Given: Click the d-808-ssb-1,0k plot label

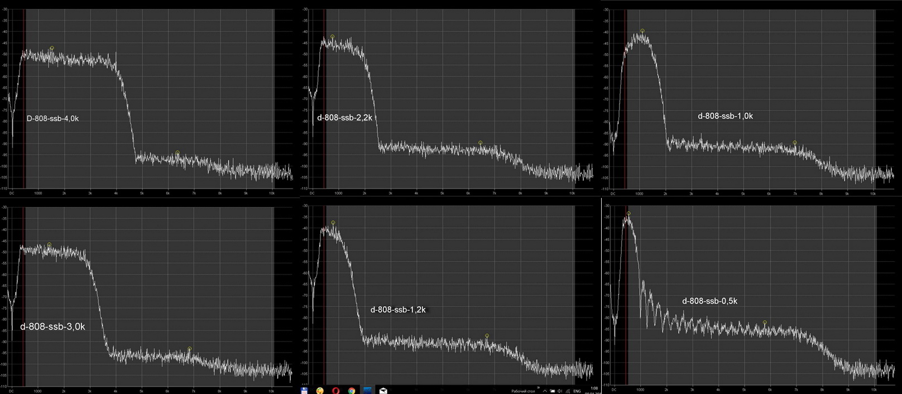Looking at the screenshot, I should click(x=725, y=116).
